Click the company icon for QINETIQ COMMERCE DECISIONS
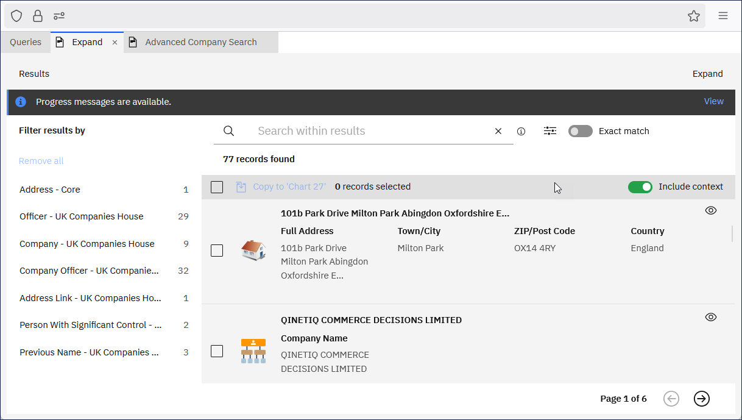This screenshot has width=742, height=420. [253, 351]
